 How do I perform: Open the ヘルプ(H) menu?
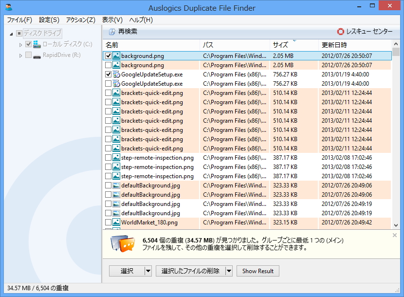[141, 20]
